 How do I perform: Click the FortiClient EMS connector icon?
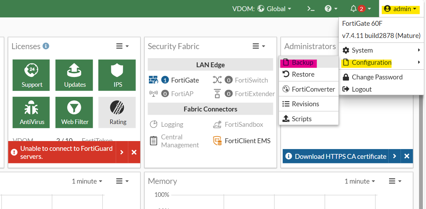tap(218, 141)
